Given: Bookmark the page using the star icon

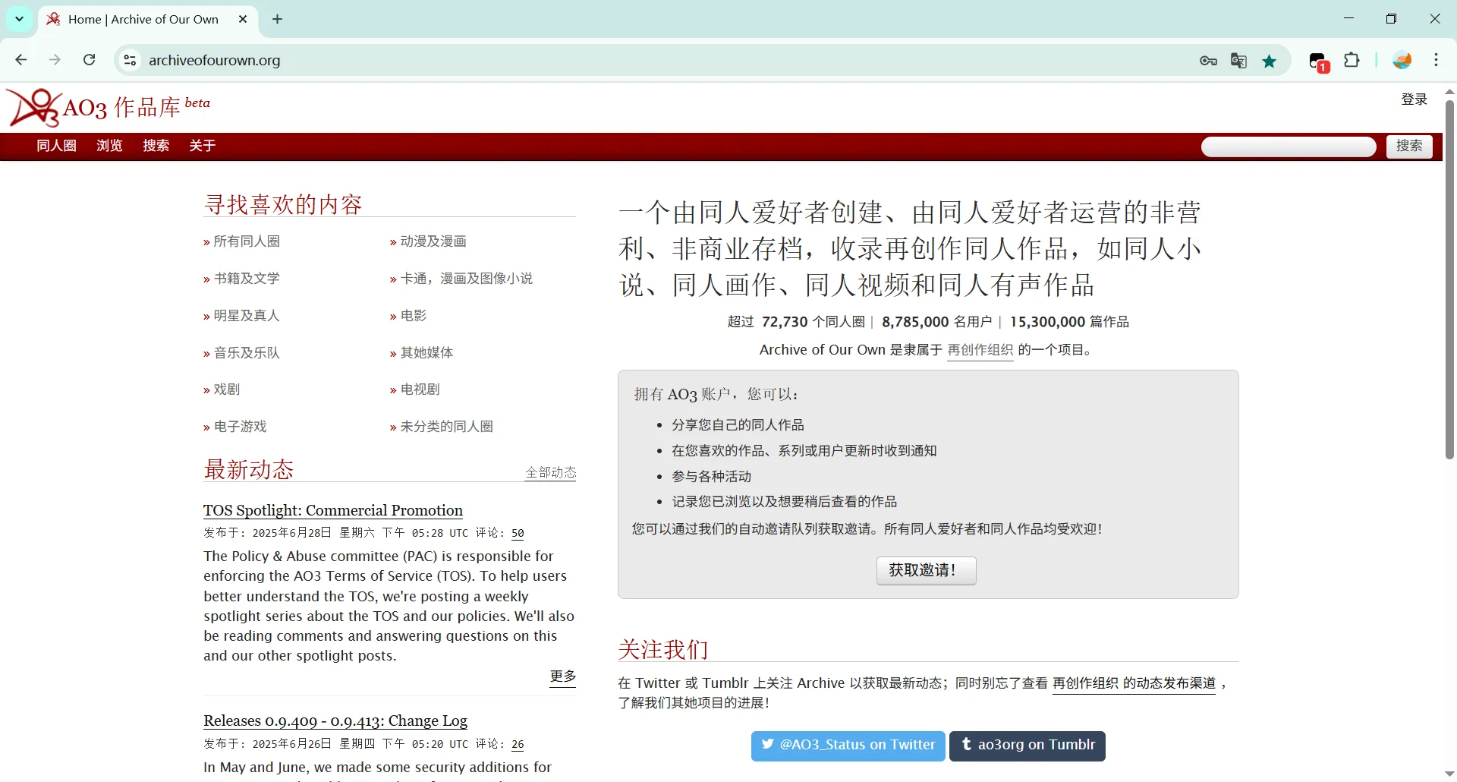Looking at the screenshot, I should (x=1270, y=61).
